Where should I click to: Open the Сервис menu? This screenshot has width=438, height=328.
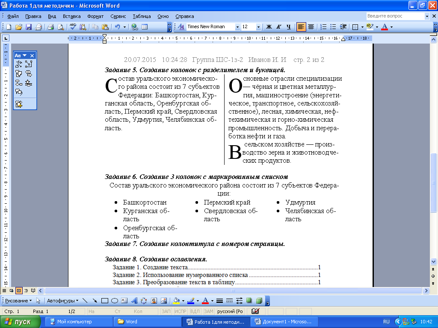(x=118, y=16)
